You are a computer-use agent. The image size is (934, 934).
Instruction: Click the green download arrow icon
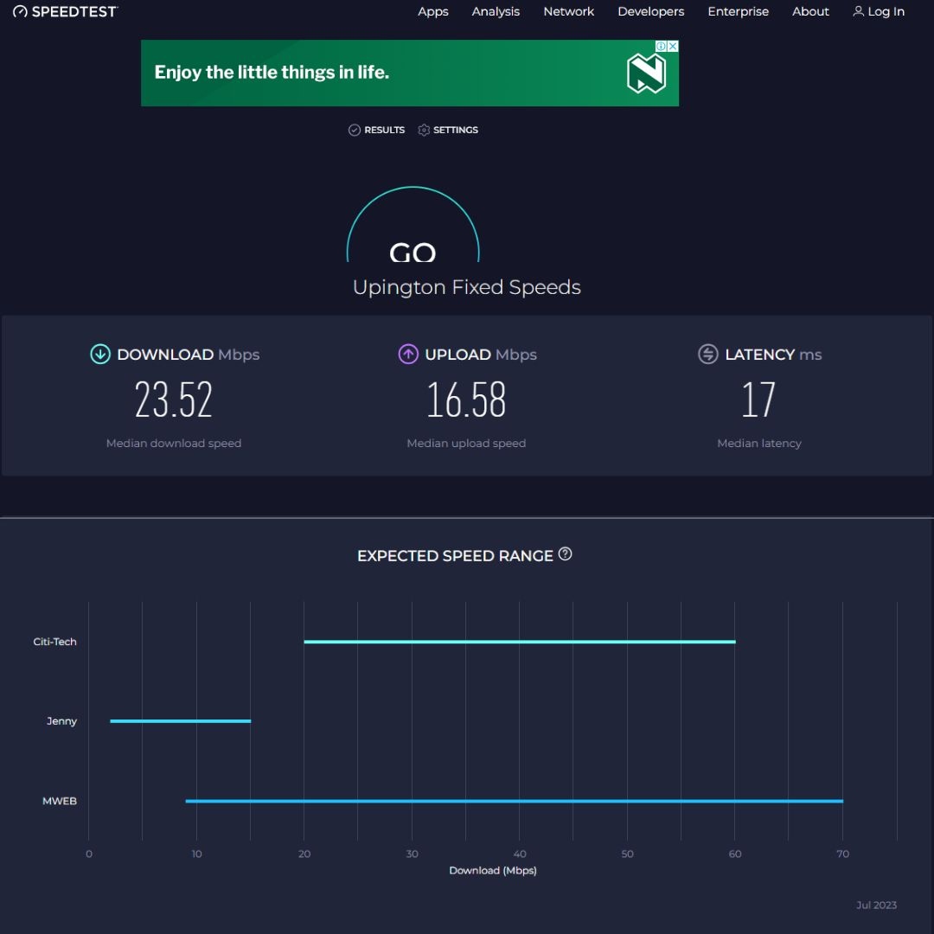coord(99,354)
